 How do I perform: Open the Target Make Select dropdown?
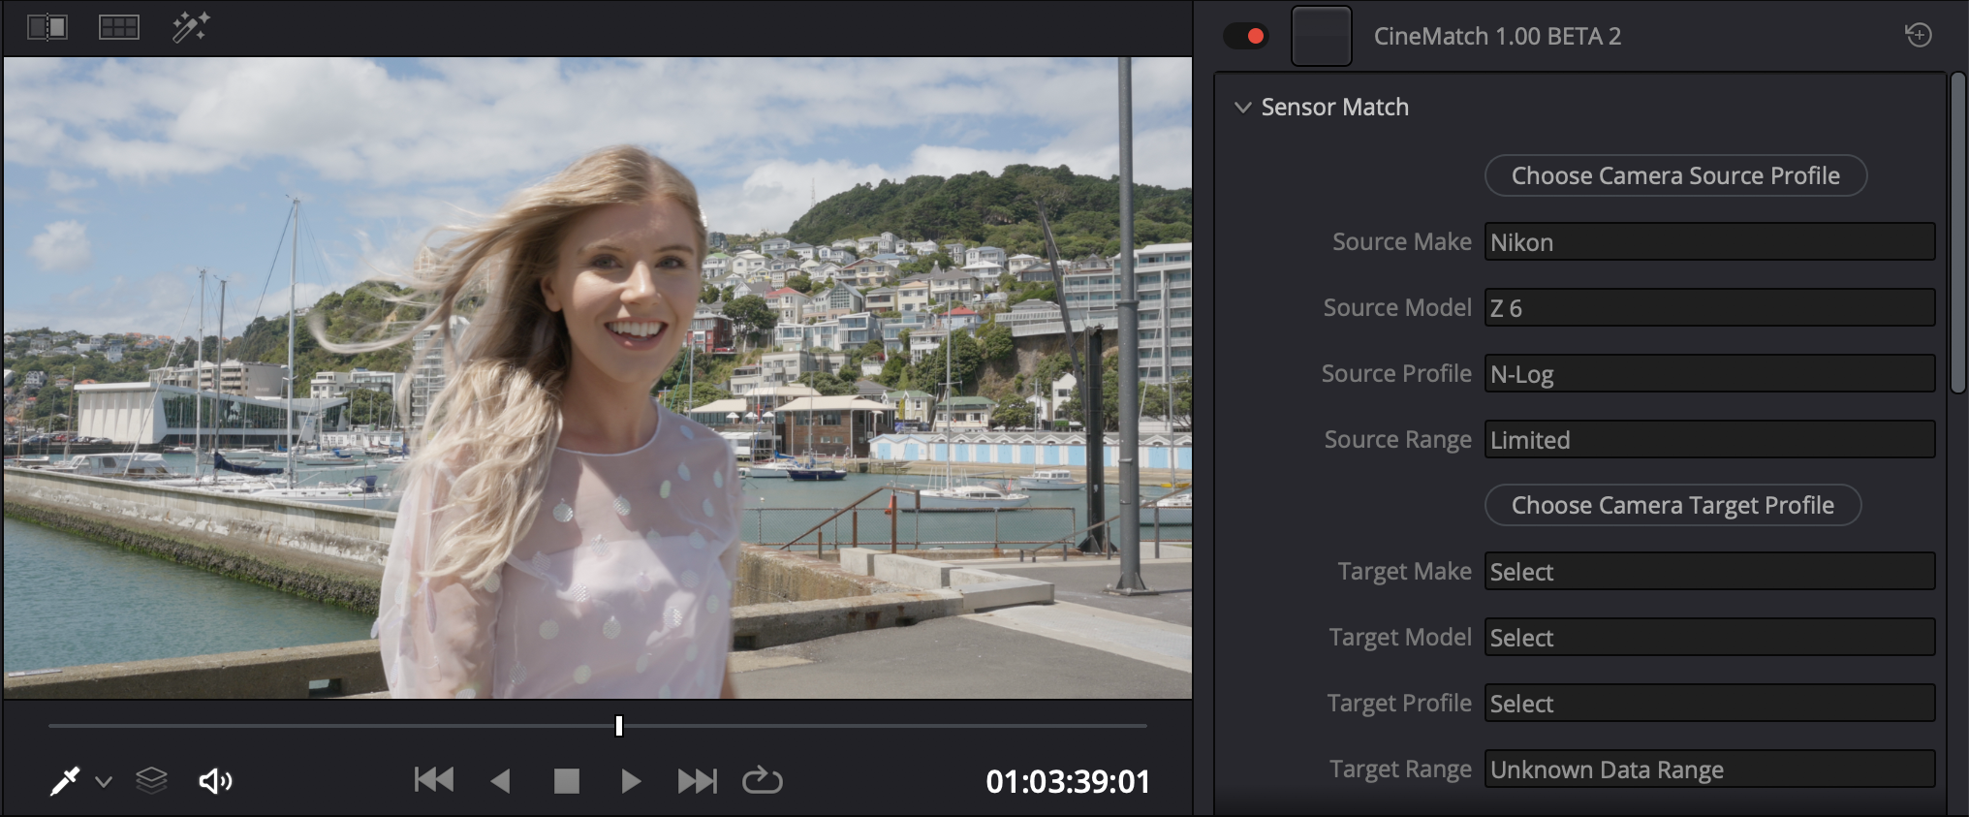pyautogui.click(x=1709, y=572)
